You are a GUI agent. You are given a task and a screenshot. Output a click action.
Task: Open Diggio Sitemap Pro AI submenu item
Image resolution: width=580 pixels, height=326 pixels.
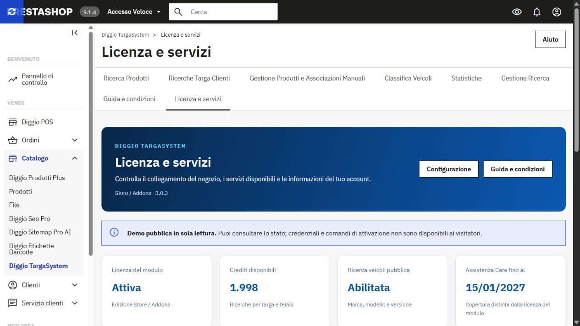point(40,232)
